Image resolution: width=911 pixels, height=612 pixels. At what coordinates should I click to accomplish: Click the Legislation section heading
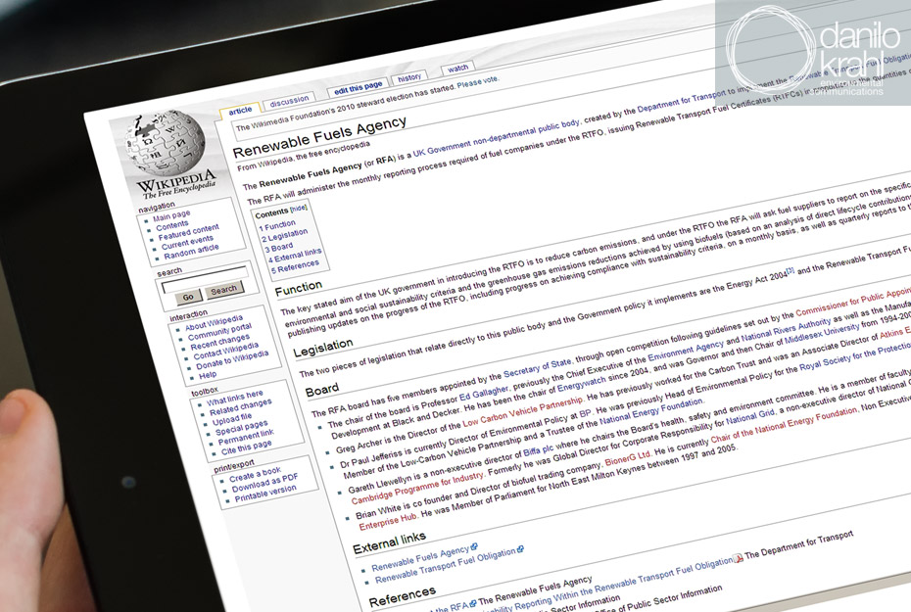(x=323, y=348)
